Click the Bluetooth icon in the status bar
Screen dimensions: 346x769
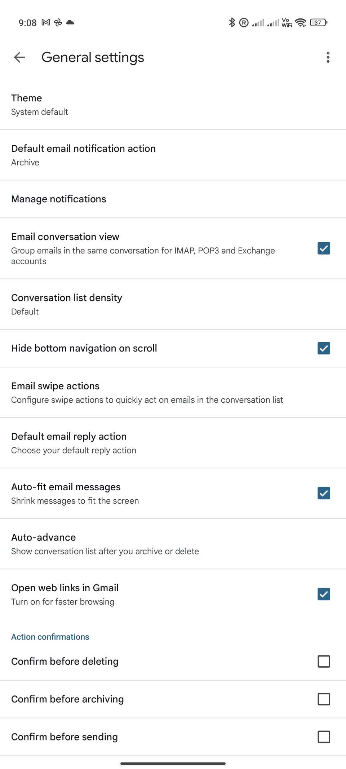coord(231,22)
